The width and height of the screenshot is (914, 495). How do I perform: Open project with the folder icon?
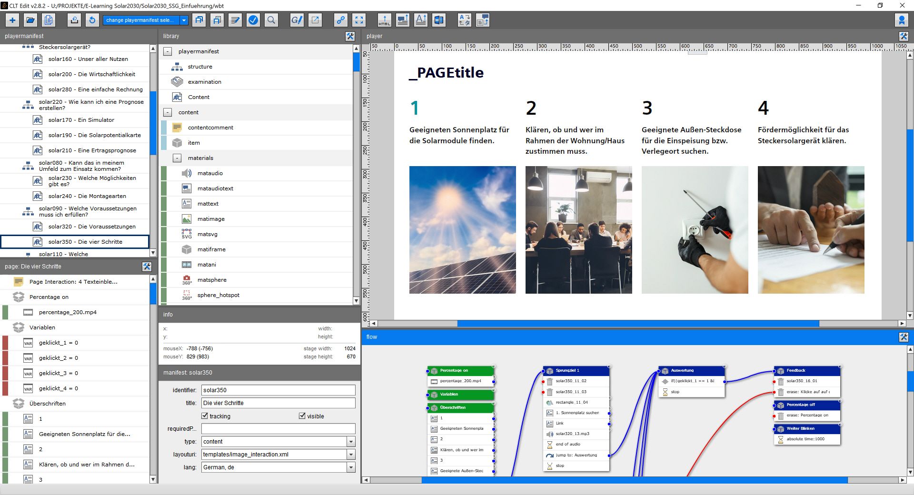point(30,20)
